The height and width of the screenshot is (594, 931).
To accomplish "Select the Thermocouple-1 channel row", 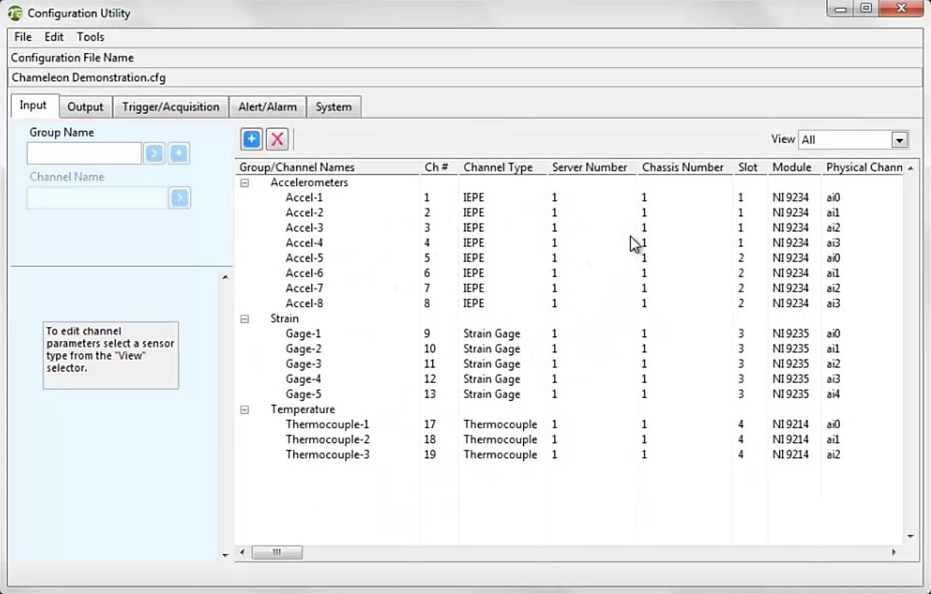I will (x=569, y=425).
